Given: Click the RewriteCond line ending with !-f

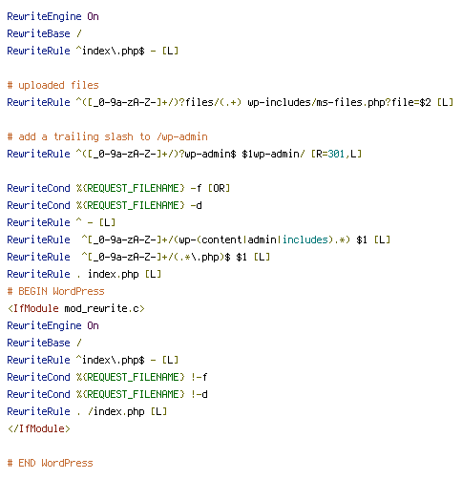Looking at the screenshot, I should pos(107,377).
